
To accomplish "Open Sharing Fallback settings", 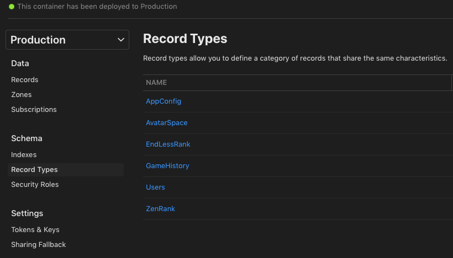I will coord(39,245).
